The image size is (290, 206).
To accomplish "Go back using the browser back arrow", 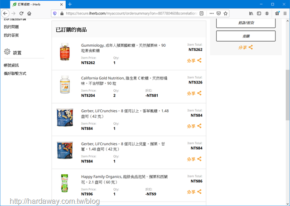I will (x=5, y=13).
